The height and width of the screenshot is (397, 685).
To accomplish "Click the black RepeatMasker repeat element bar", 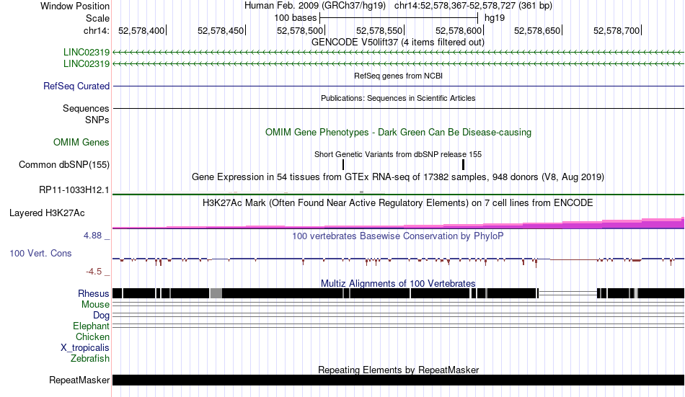I will (398, 380).
